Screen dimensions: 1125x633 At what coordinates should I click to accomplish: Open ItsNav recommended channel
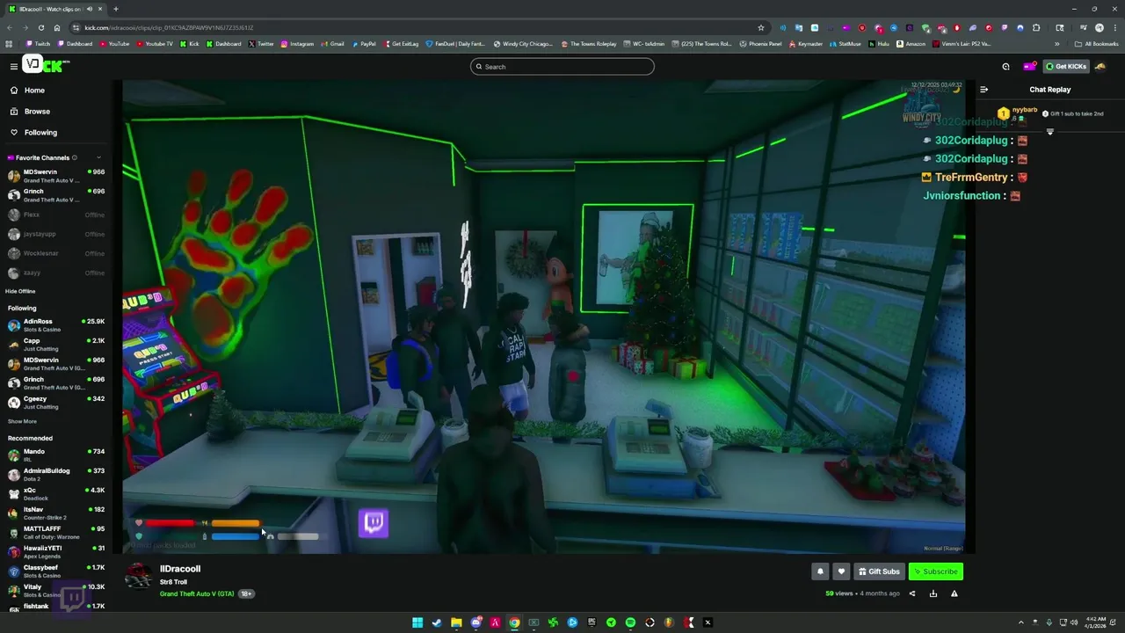56,513
